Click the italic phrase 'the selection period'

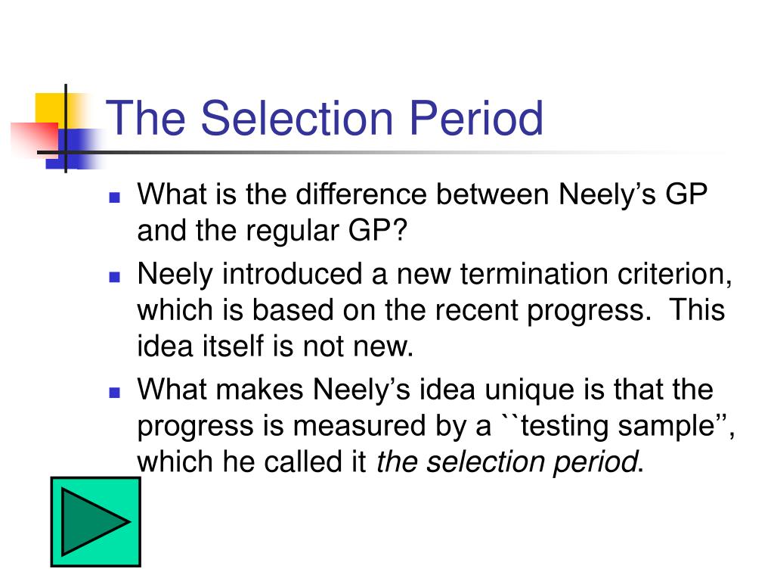click(x=507, y=462)
